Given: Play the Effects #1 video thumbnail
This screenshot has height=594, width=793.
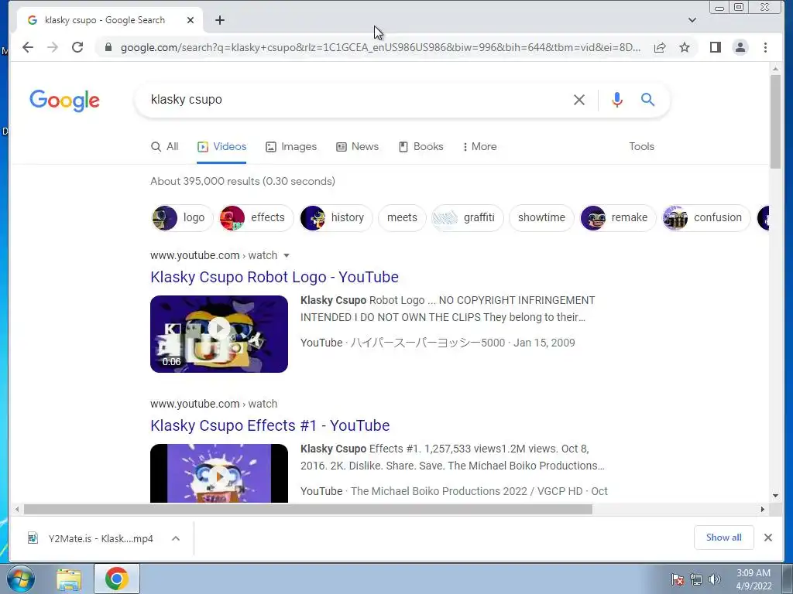Looking at the screenshot, I should tap(219, 473).
